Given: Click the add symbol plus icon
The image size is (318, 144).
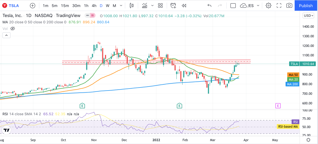Looking at the screenshot, I should point(32,6).
